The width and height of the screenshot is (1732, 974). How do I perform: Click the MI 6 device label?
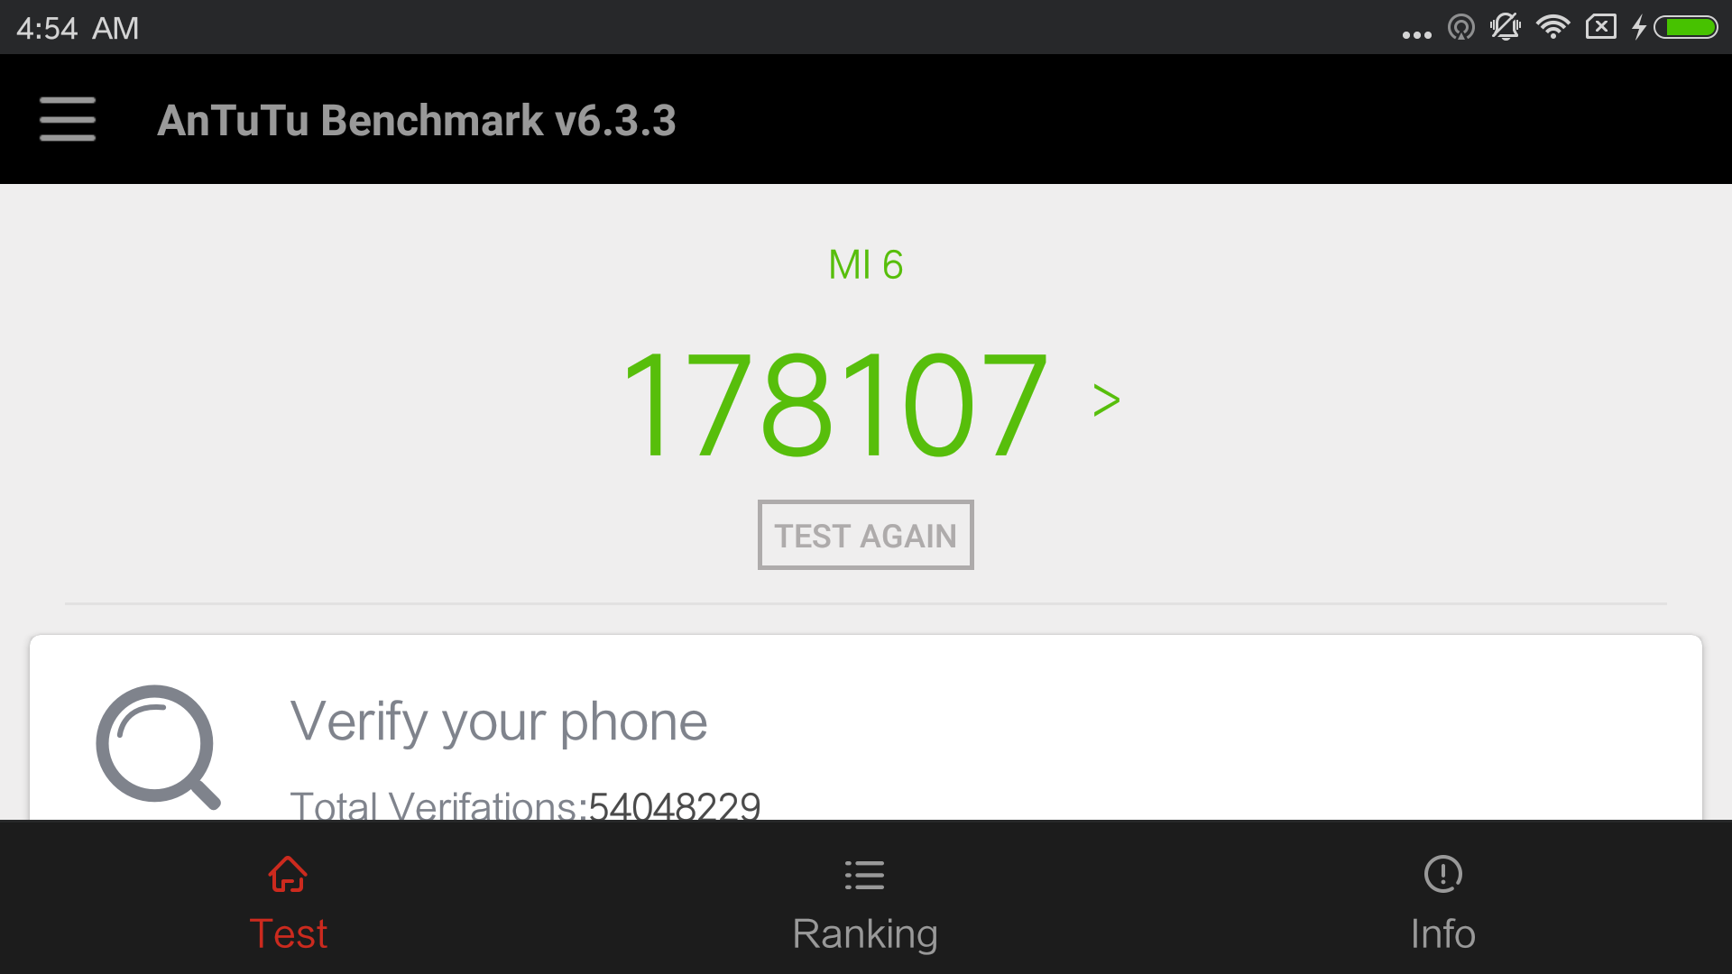[865, 264]
